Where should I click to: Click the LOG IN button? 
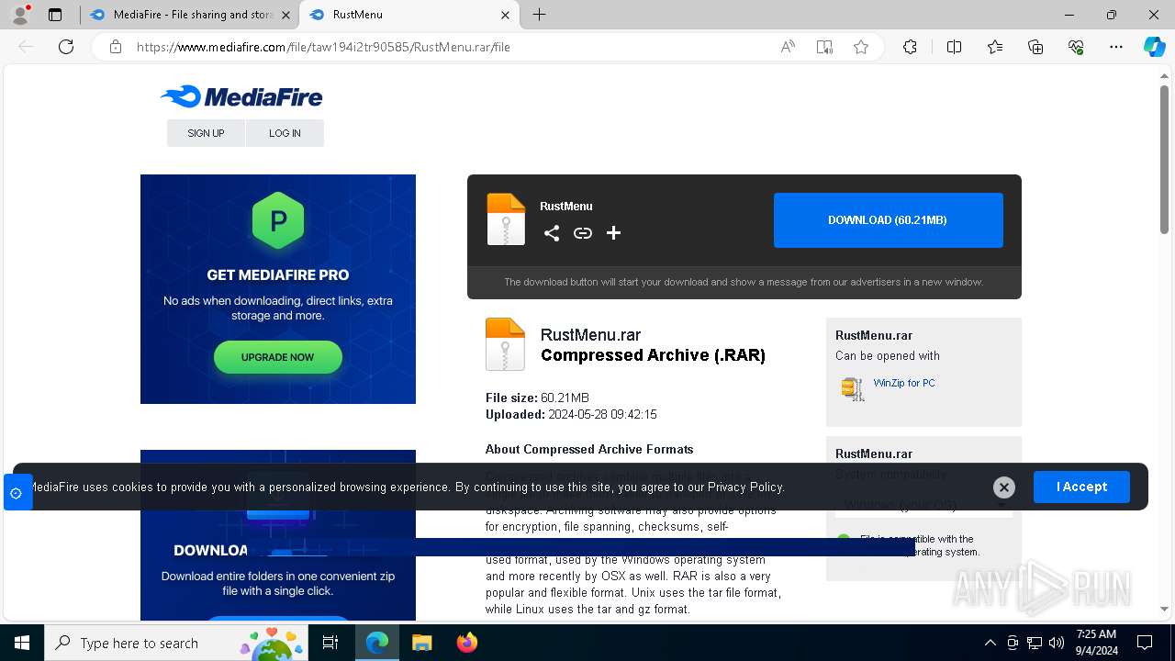(x=285, y=133)
